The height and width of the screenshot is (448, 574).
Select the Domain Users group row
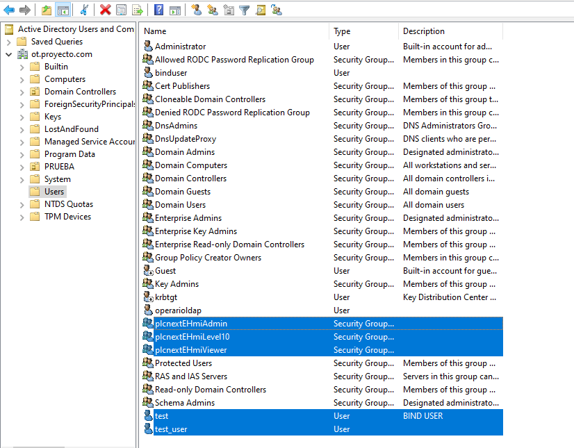click(322, 205)
